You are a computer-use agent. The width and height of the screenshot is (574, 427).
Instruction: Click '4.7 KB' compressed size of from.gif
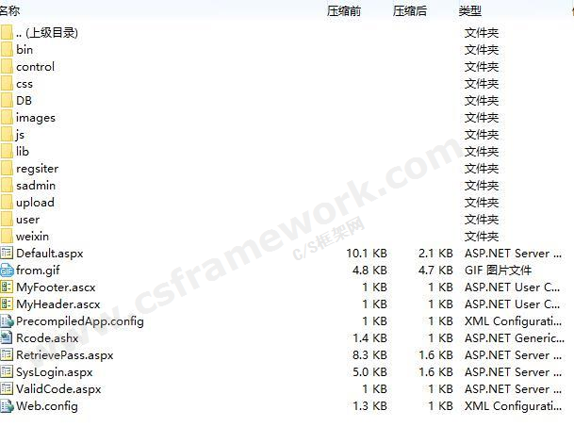pyautogui.click(x=435, y=271)
